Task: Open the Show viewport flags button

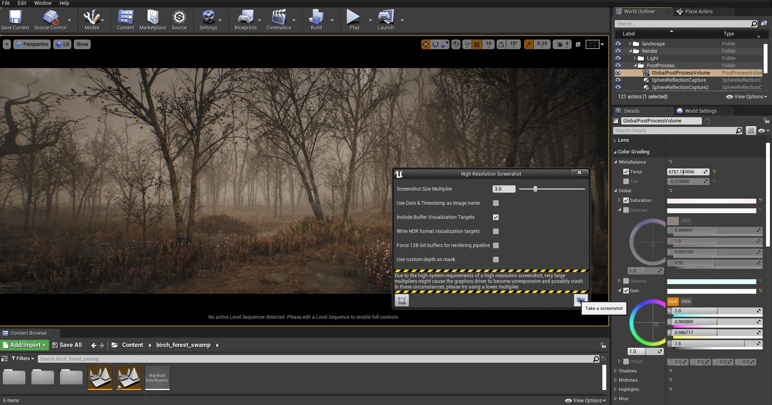Action: pos(82,44)
